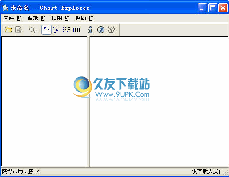The height and width of the screenshot is (177, 229).
Task: Switch to large icons view
Action: coord(46,30)
